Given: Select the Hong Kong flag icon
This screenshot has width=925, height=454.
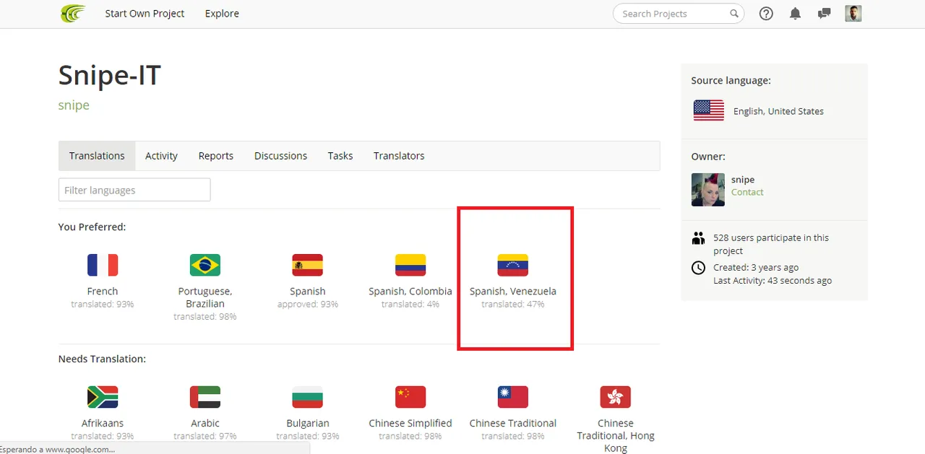Looking at the screenshot, I should pyautogui.click(x=616, y=397).
